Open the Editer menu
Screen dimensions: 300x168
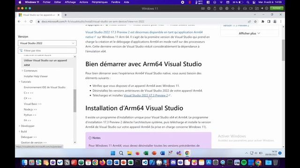(x=58, y=2)
